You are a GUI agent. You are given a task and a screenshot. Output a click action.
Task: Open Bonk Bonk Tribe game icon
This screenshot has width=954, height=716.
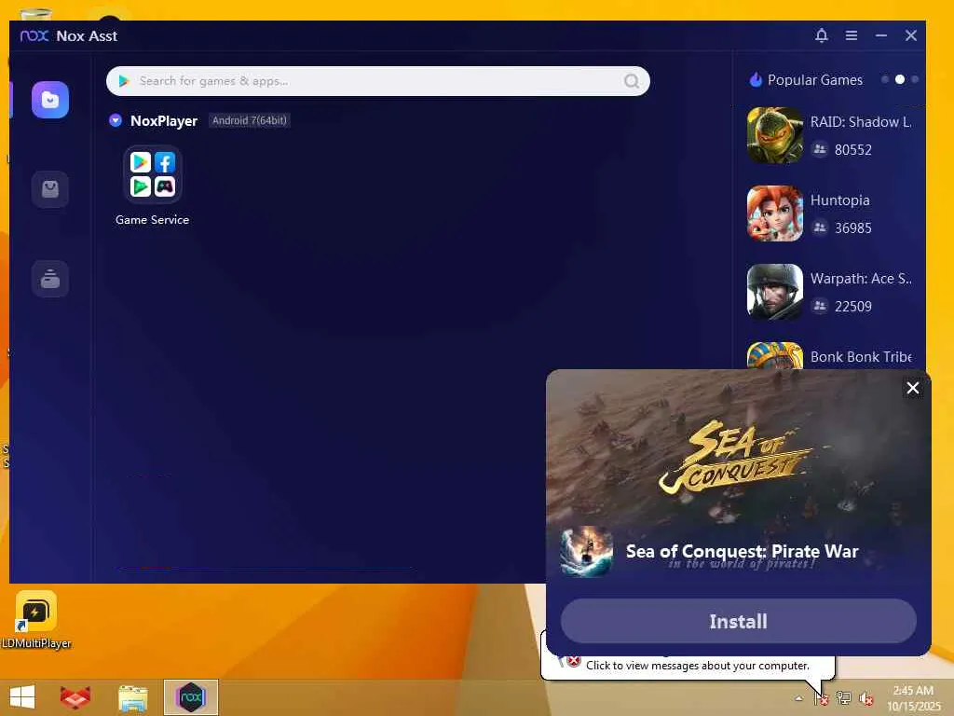(774, 355)
